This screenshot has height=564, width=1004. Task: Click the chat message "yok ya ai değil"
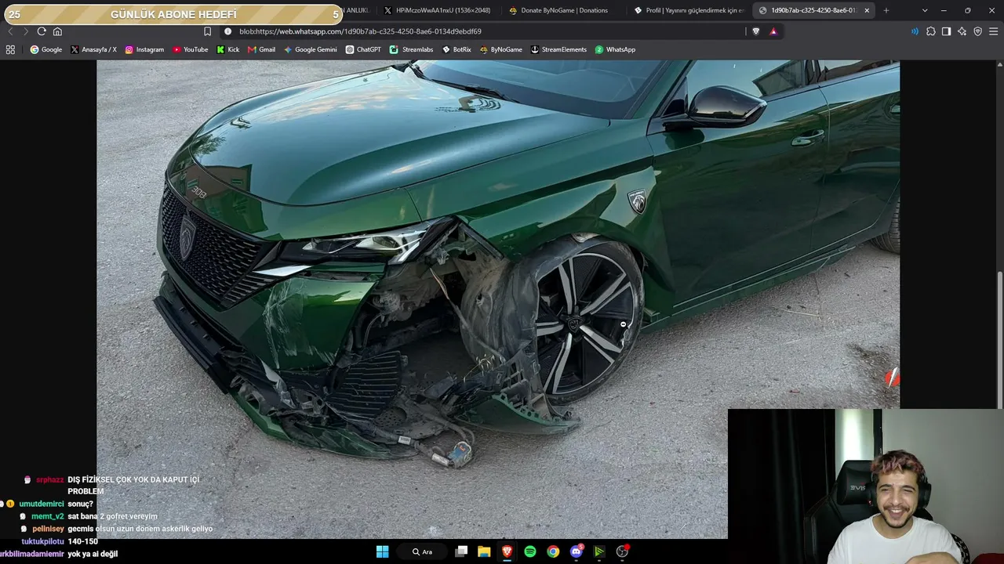tap(93, 554)
